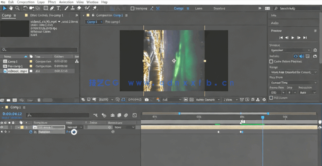Open the viewer Full resolution dropdown
Screen dimensions: 322x166
172,100
